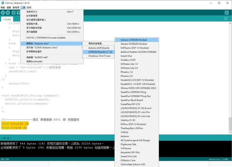232x167 pixels.
Task: Choose serial monitor entry with Ctrl+Shift+M
Action: click(x=52, y=28)
